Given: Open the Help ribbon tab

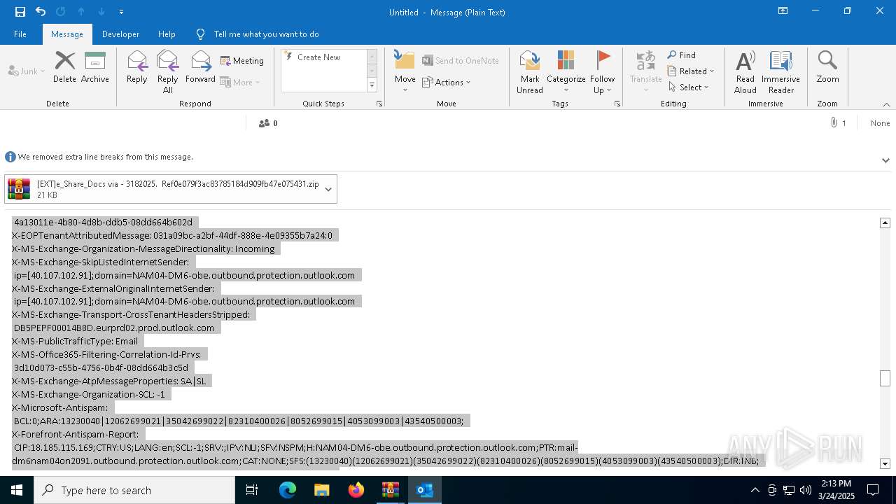Looking at the screenshot, I should point(167,34).
